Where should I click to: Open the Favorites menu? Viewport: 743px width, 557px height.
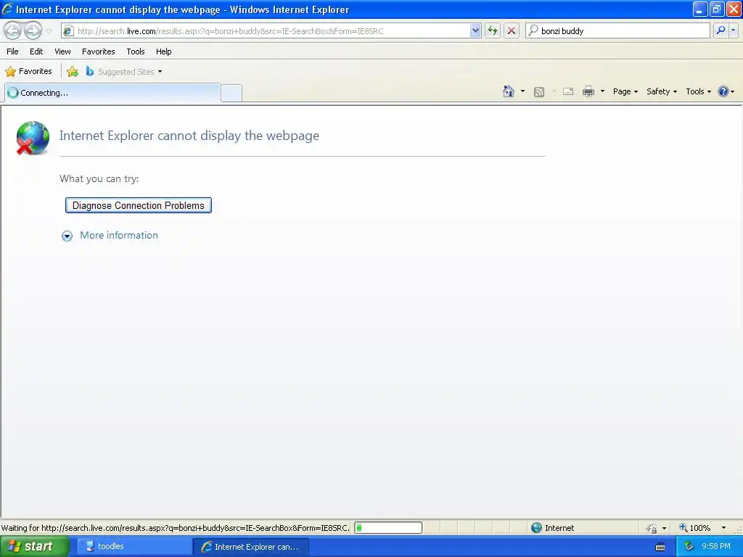(x=99, y=51)
